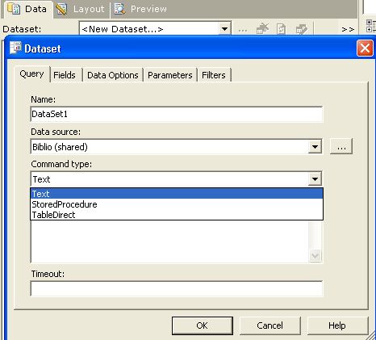Image resolution: width=376 pixels, height=340 pixels.
Task: Click the Layout tab pencil icon
Action: point(61,9)
